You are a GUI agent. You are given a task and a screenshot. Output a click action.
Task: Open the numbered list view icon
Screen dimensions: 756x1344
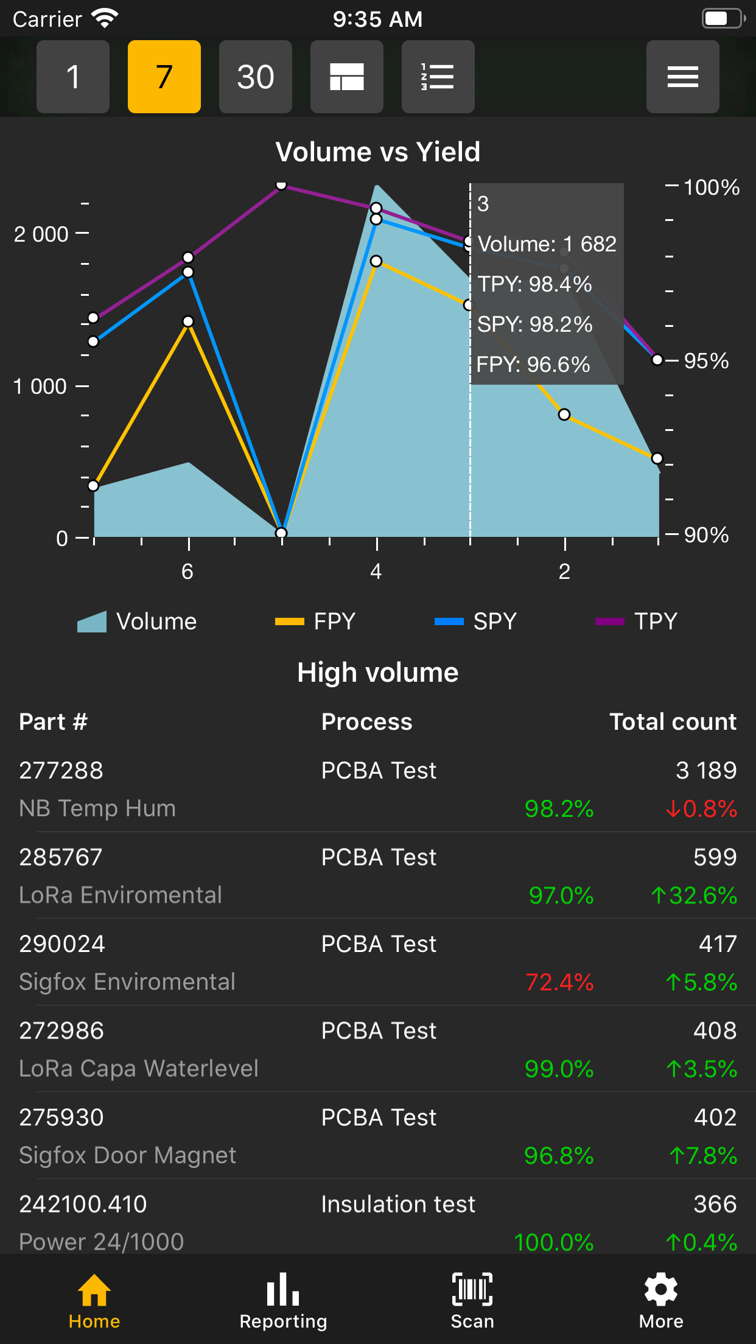pyautogui.click(x=438, y=77)
